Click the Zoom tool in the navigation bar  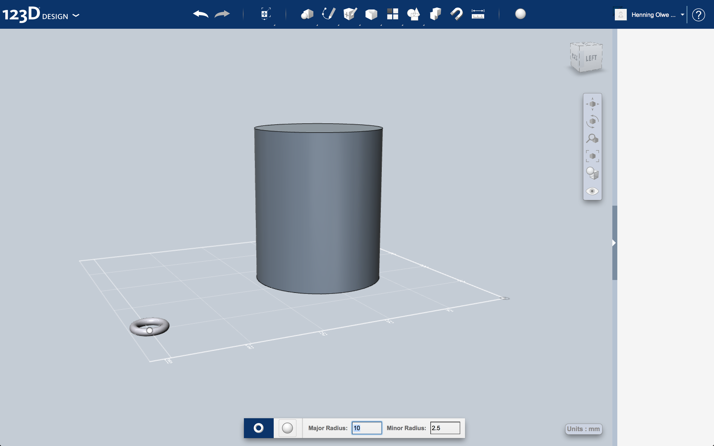(x=592, y=139)
